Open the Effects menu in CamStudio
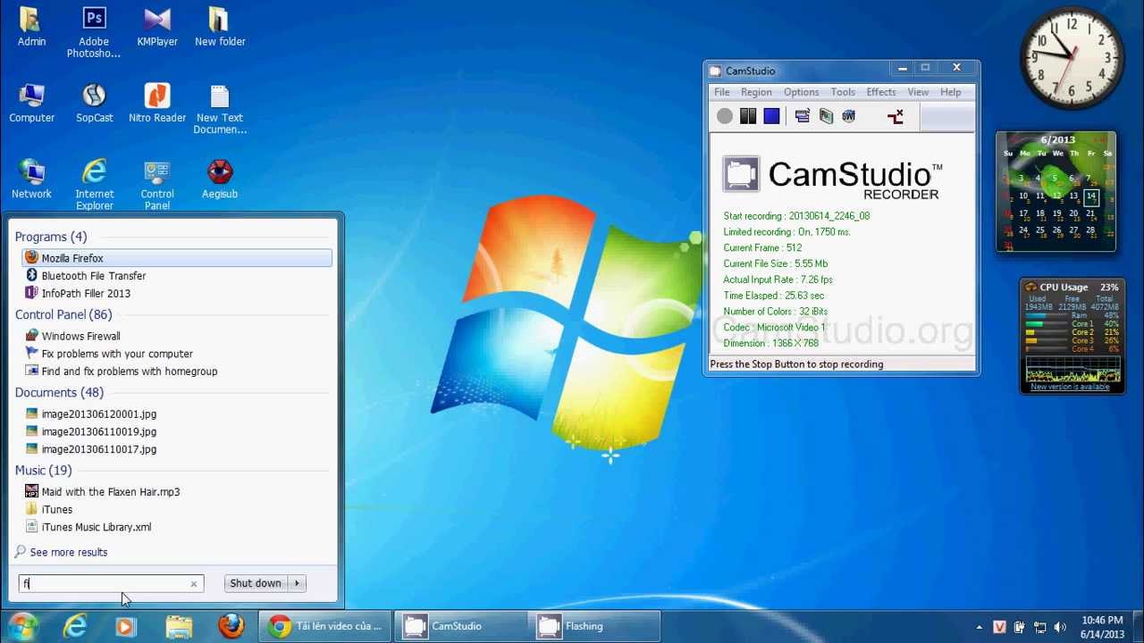The height and width of the screenshot is (643, 1144). (x=880, y=91)
